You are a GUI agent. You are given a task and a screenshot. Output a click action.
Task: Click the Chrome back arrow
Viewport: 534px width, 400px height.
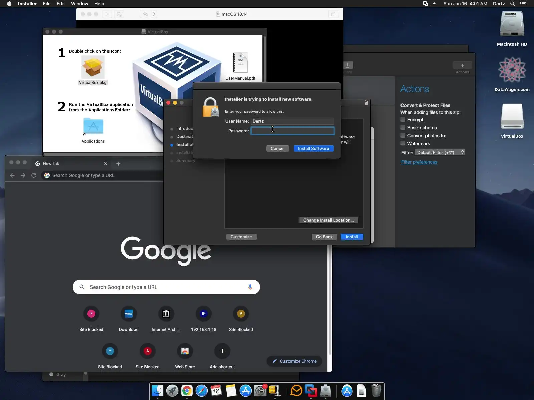point(12,175)
